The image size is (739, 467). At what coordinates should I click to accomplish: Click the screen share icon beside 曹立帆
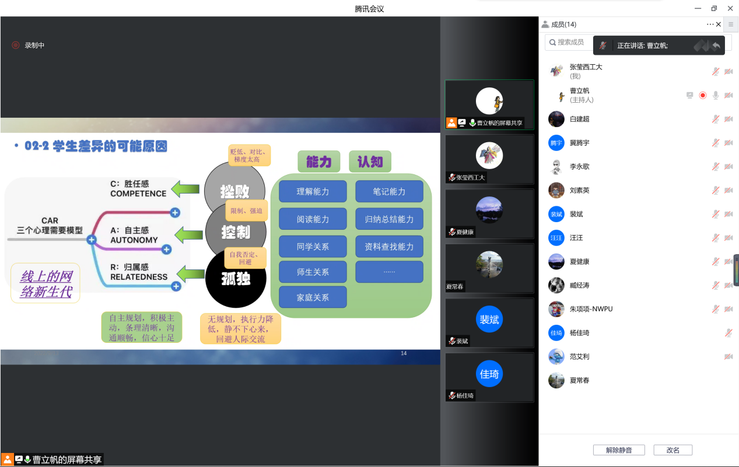(690, 95)
